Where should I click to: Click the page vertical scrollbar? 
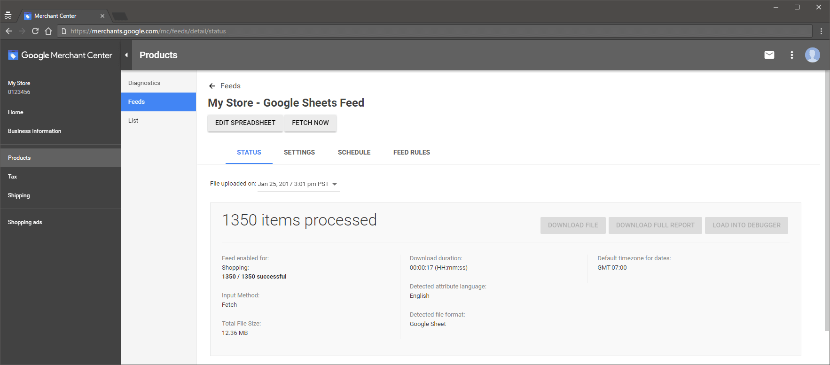coord(827,201)
